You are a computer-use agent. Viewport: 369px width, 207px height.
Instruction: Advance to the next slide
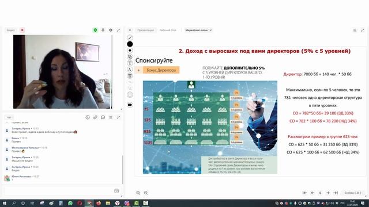point(328,193)
